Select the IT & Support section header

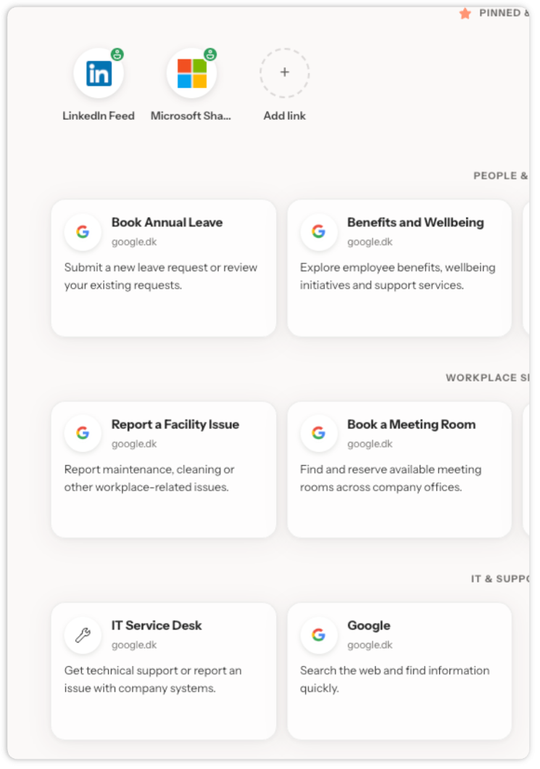(500, 579)
